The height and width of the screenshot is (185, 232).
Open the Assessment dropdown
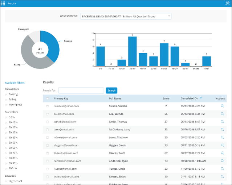126,16
